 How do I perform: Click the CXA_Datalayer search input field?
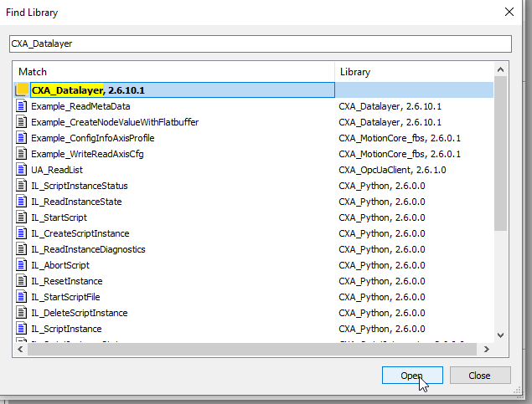(261, 43)
